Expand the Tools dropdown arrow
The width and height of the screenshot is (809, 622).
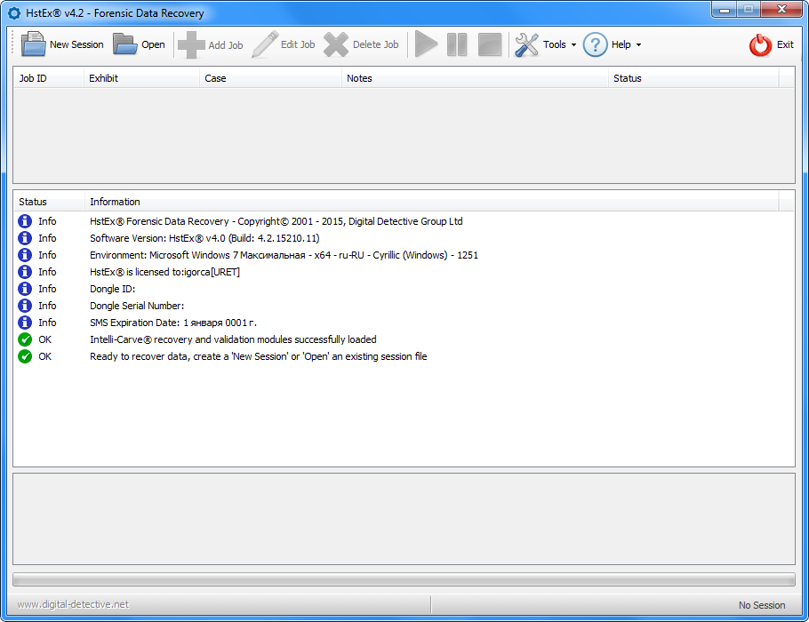click(573, 44)
